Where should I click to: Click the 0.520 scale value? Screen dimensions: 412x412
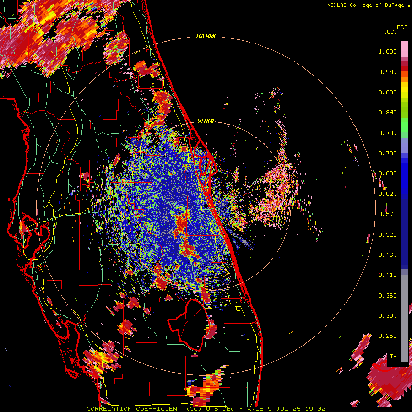coord(388,235)
